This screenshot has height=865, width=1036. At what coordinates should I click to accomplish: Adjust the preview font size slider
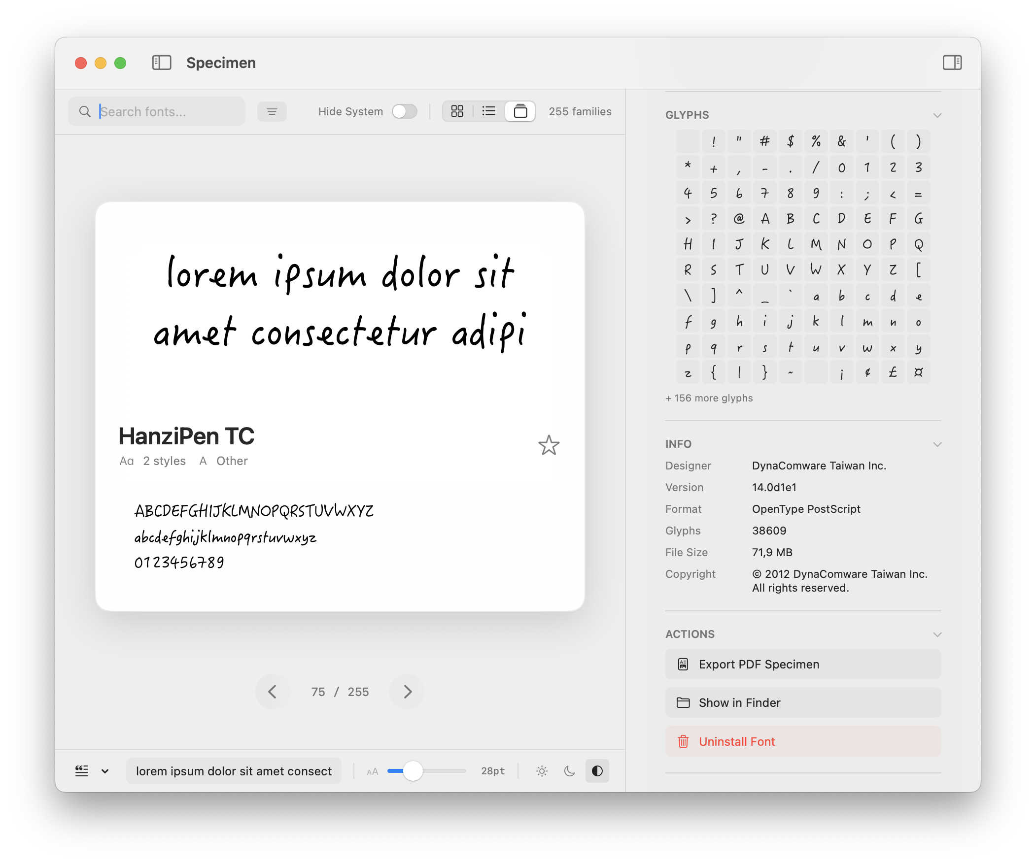pos(413,771)
